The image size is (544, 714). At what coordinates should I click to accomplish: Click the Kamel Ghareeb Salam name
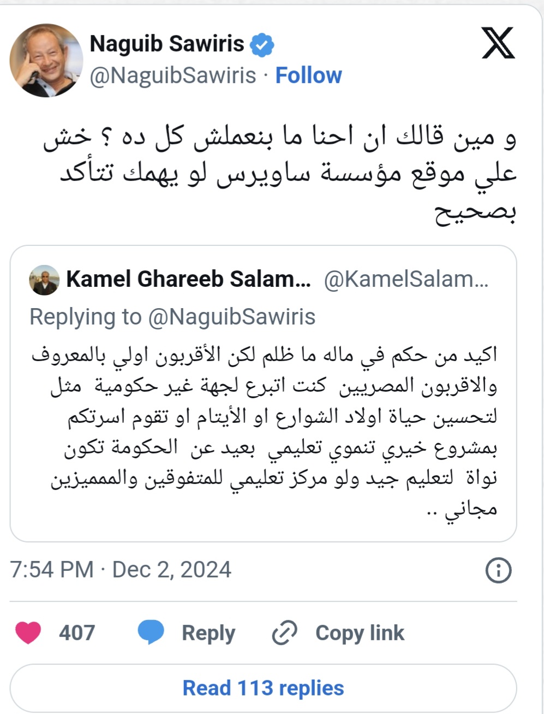(x=188, y=279)
